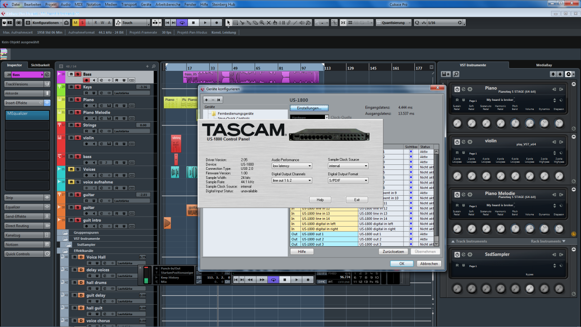Expand the Send-Effekte inspector section
Viewport: 581px width, 327px height.
coord(27,216)
